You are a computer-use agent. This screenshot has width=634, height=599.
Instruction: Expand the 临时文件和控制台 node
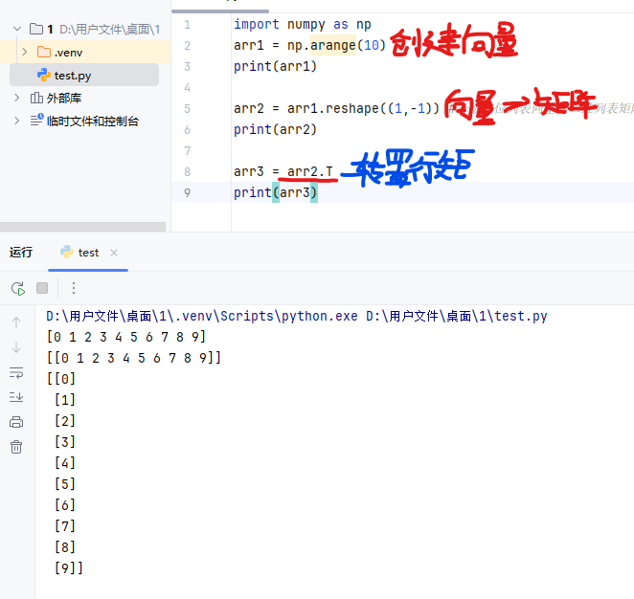point(16,121)
